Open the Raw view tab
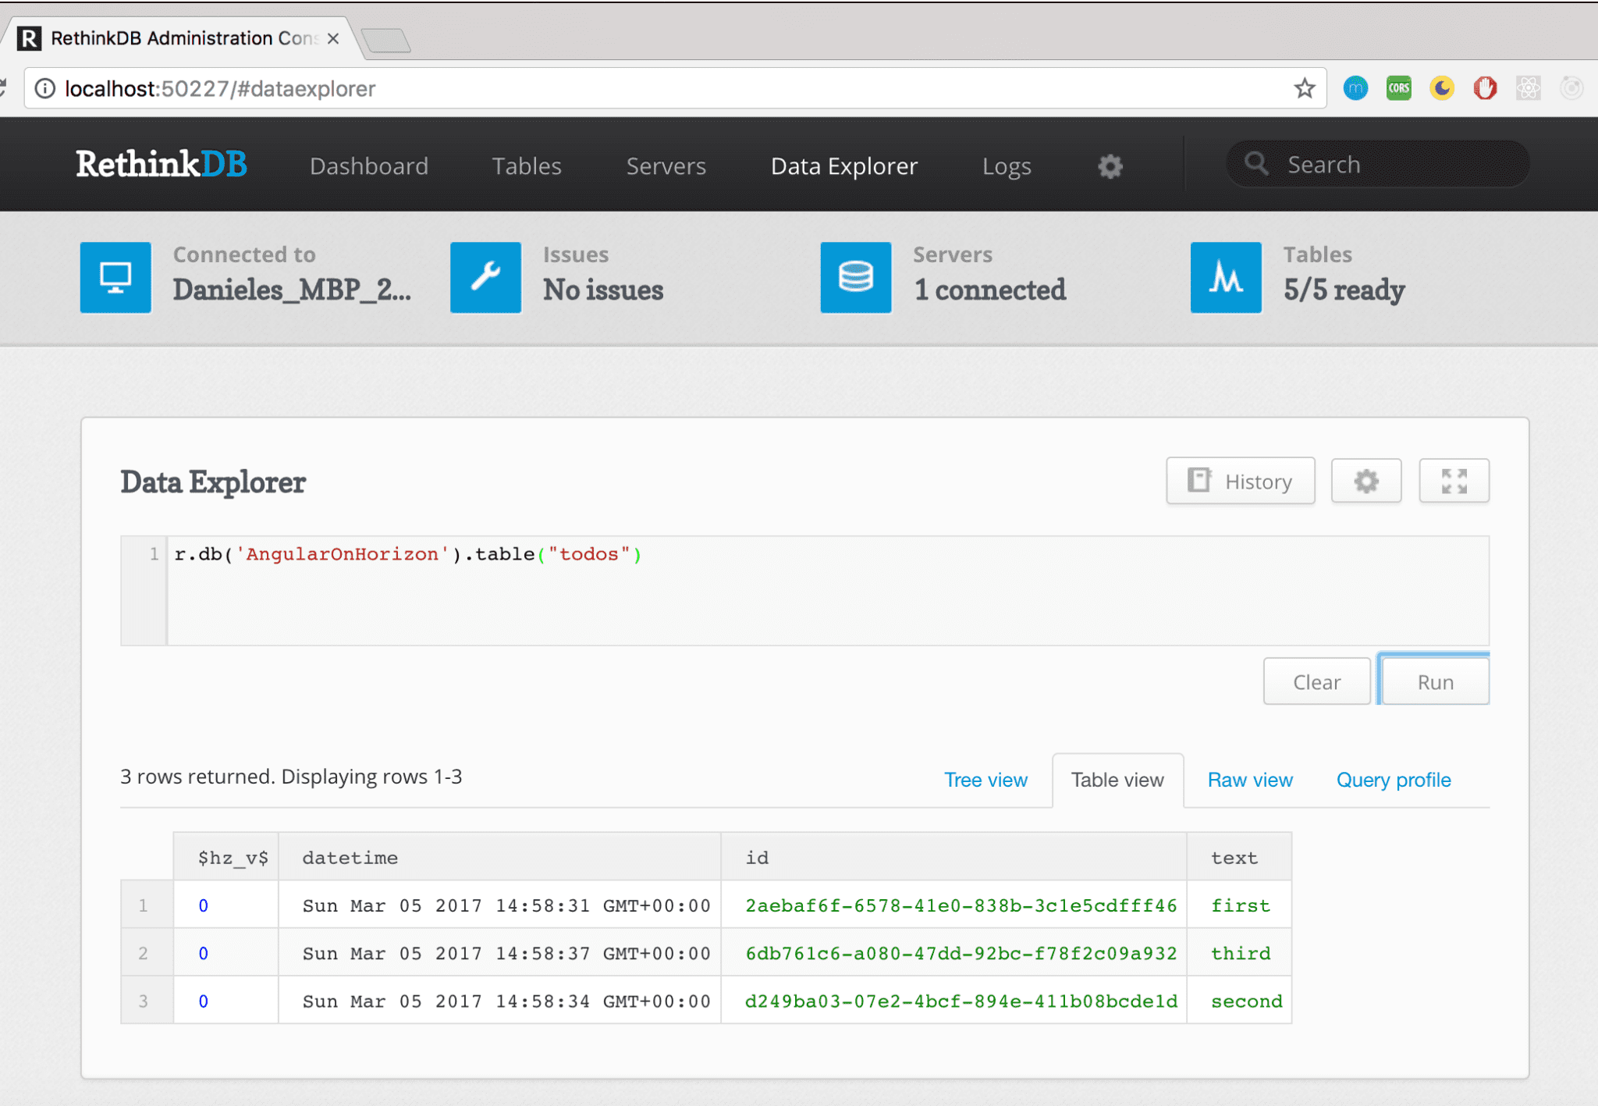This screenshot has height=1106, width=1598. click(1249, 779)
